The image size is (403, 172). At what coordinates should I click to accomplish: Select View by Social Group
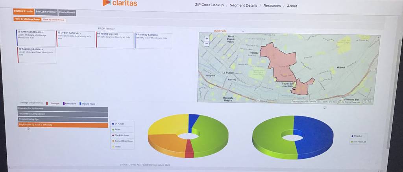tap(54, 20)
